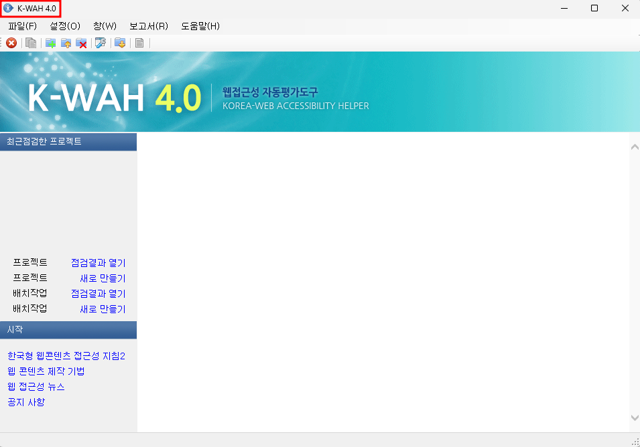The height and width of the screenshot is (447, 640).
Task: Click the scrollbar down arrow in content pane
Action: coord(635,418)
